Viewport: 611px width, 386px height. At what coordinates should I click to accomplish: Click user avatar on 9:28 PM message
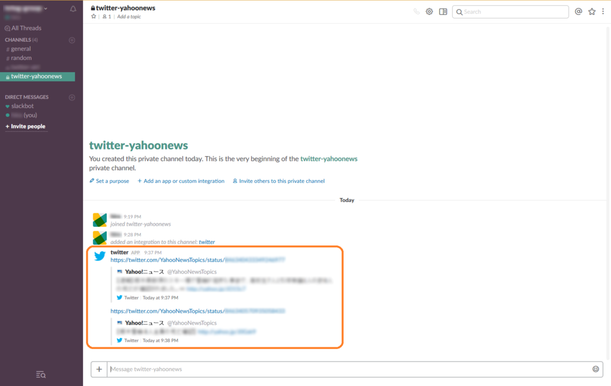[x=100, y=238]
